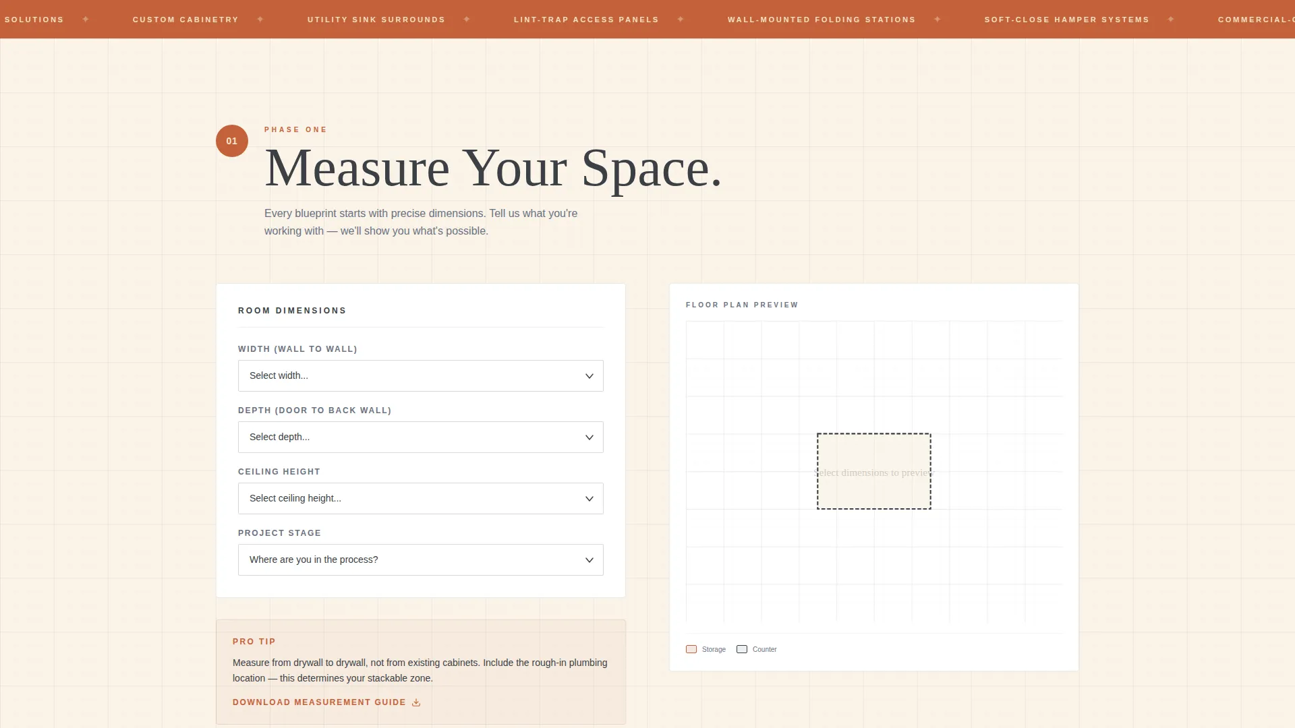
Task: Open the Ceiling Height dropdown
Action: (420, 498)
